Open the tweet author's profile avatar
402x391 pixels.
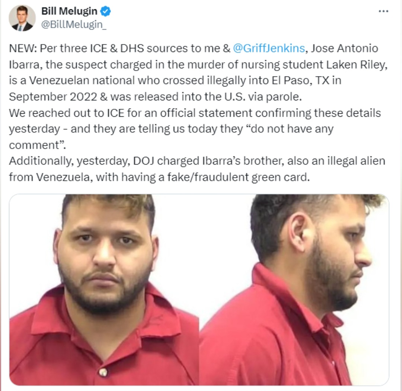(22, 18)
